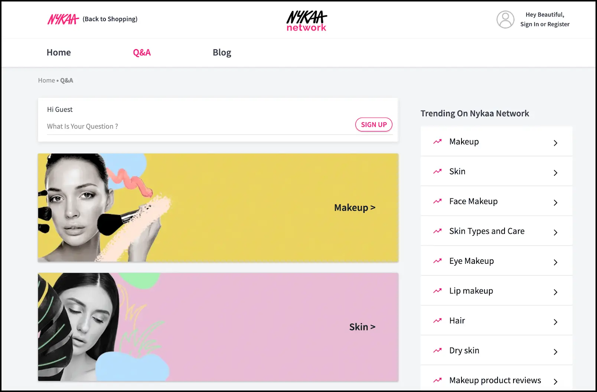Click trending arrow icon beside Eye Makeup

[x=437, y=261]
